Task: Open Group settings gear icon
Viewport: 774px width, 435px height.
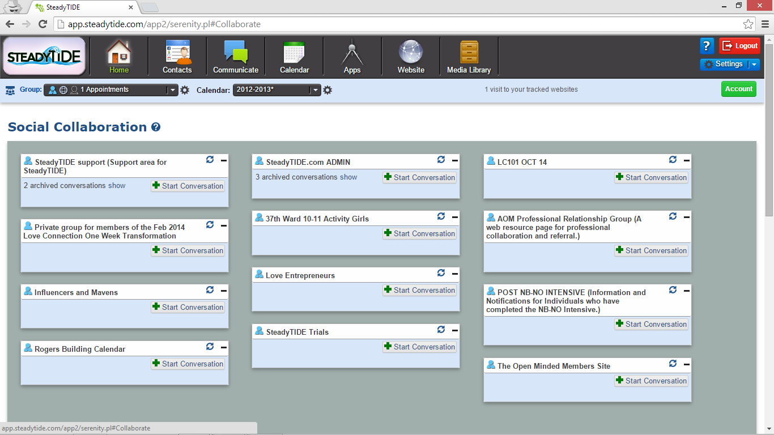Action: [185, 90]
